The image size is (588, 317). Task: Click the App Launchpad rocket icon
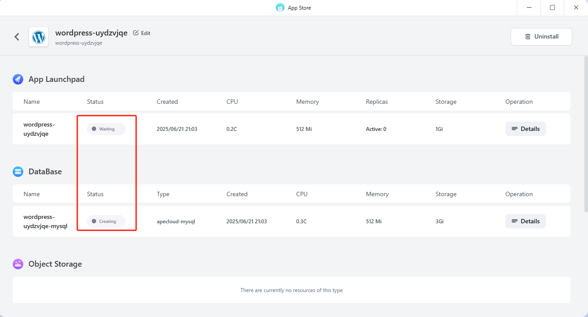coord(18,79)
